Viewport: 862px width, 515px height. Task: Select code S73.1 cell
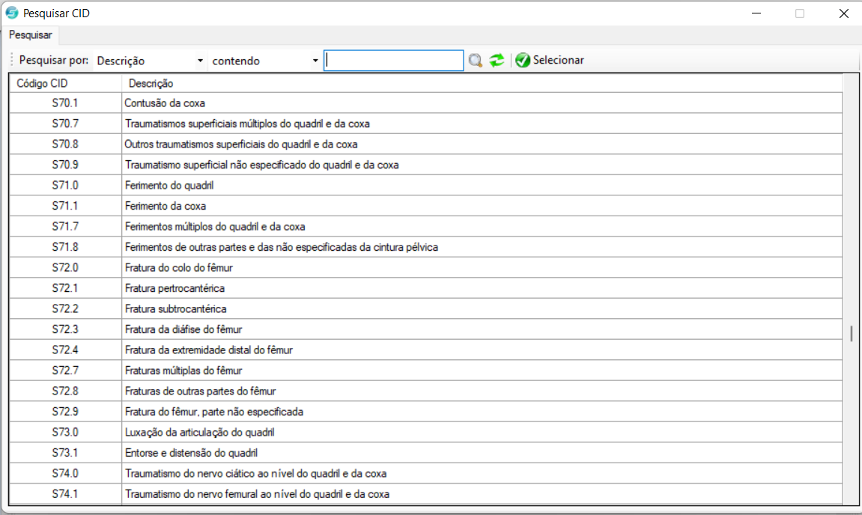(x=65, y=453)
